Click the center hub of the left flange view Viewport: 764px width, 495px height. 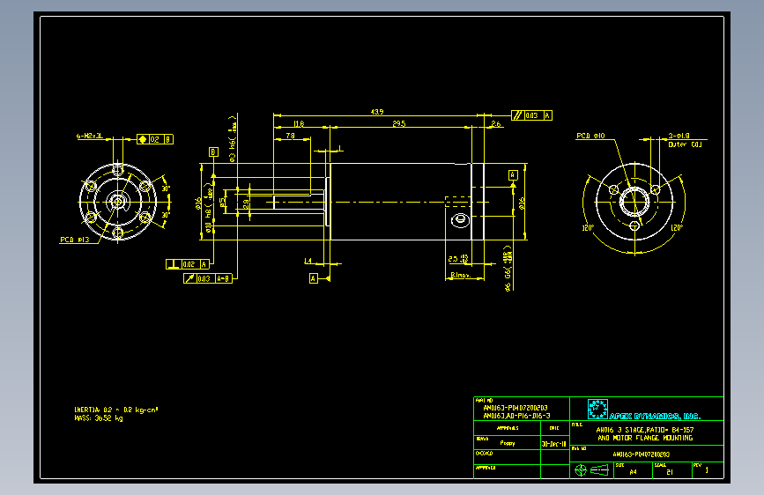pos(117,201)
